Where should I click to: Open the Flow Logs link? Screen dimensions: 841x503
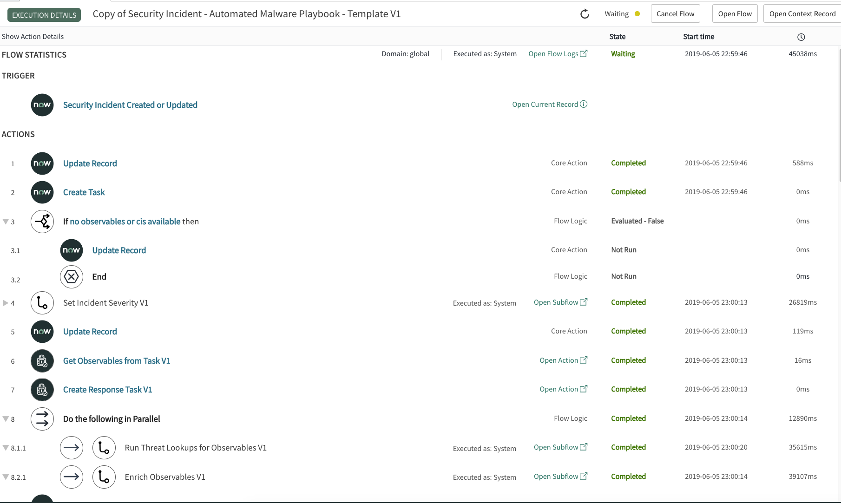[x=558, y=54]
